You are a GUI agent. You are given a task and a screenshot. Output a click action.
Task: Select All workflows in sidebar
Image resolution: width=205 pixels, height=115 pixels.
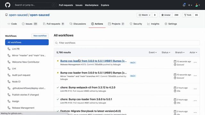(27, 42)
